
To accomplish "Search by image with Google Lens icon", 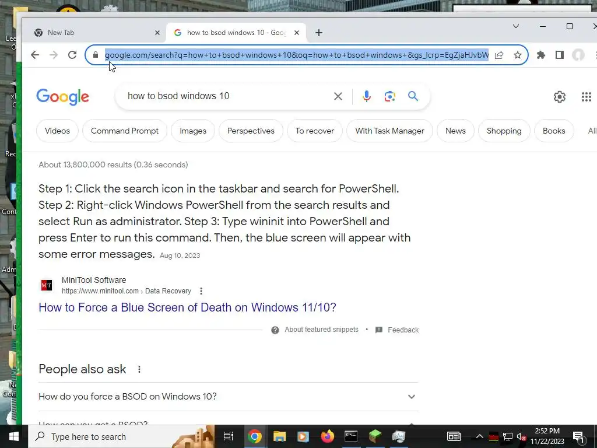I will pos(389,96).
